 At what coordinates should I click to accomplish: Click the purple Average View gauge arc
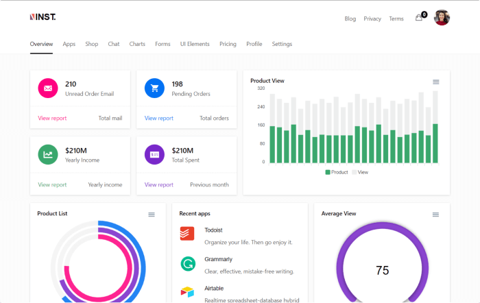click(383, 226)
